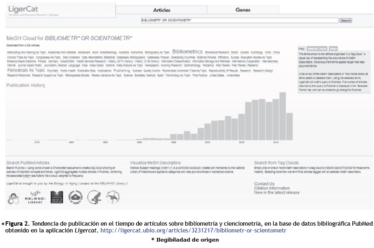Click the tallest bar in Publication History
Image resolution: width=374 pixels, height=248 pixels.
pos(282,116)
